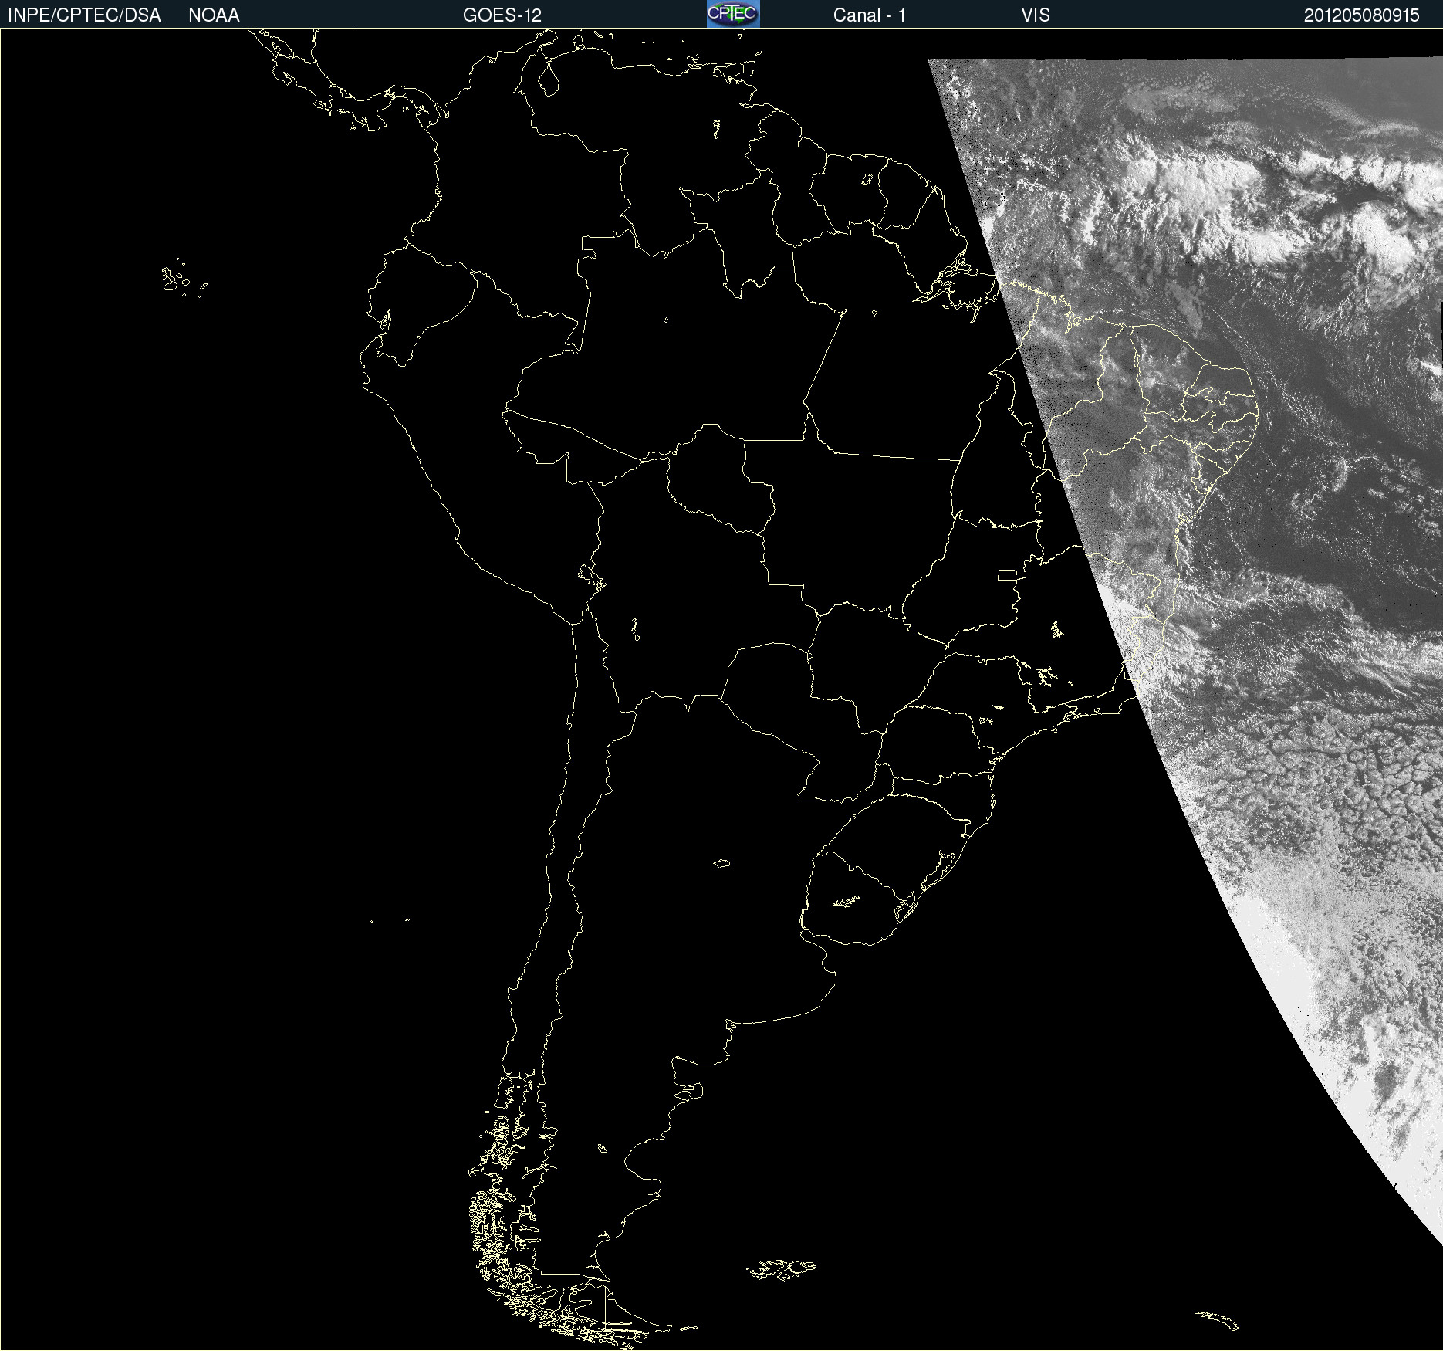Select the INPE/CPTEC/DSA header text
The width and height of the screenshot is (1443, 1351).
point(84,15)
